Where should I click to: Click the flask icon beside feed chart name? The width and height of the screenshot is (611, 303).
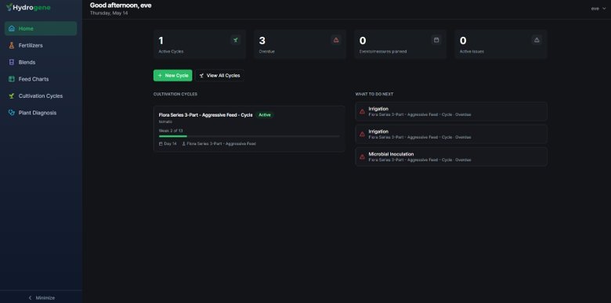184,144
